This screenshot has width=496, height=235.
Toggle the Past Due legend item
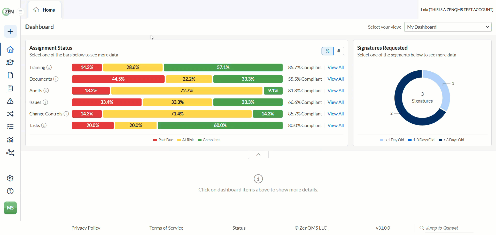[163, 140]
